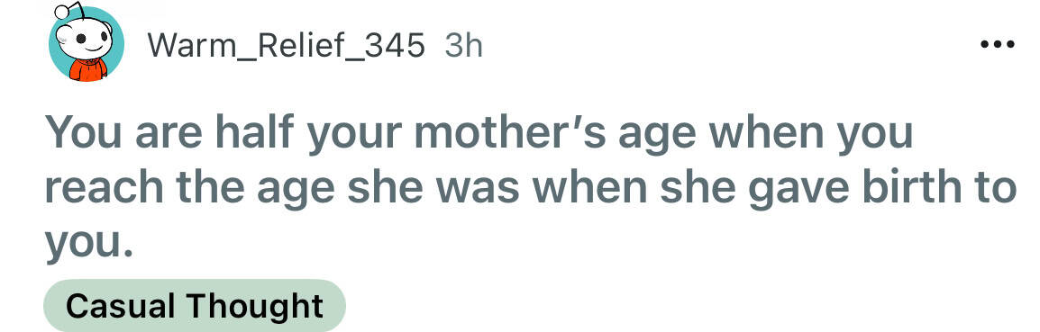This screenshot has height=332, width=1040.
Task: Click the word "mother's" in the title
Action: point(508,133)
